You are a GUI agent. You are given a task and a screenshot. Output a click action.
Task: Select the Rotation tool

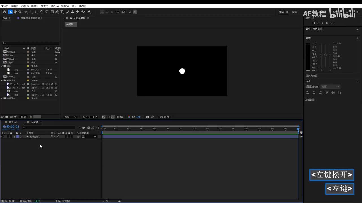pos(41,12)
